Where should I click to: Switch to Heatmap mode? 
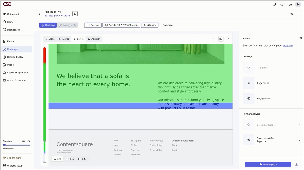48,25
